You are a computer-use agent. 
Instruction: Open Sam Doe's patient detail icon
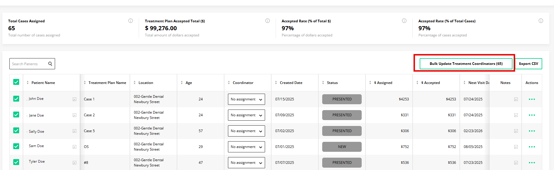tap(75, 147)
